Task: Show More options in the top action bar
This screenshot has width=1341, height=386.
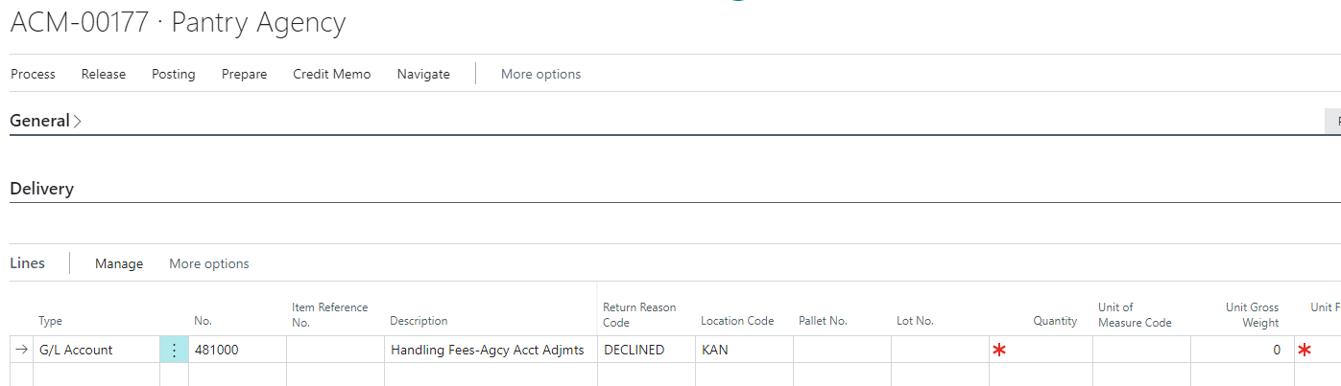Action: point(540,74)
